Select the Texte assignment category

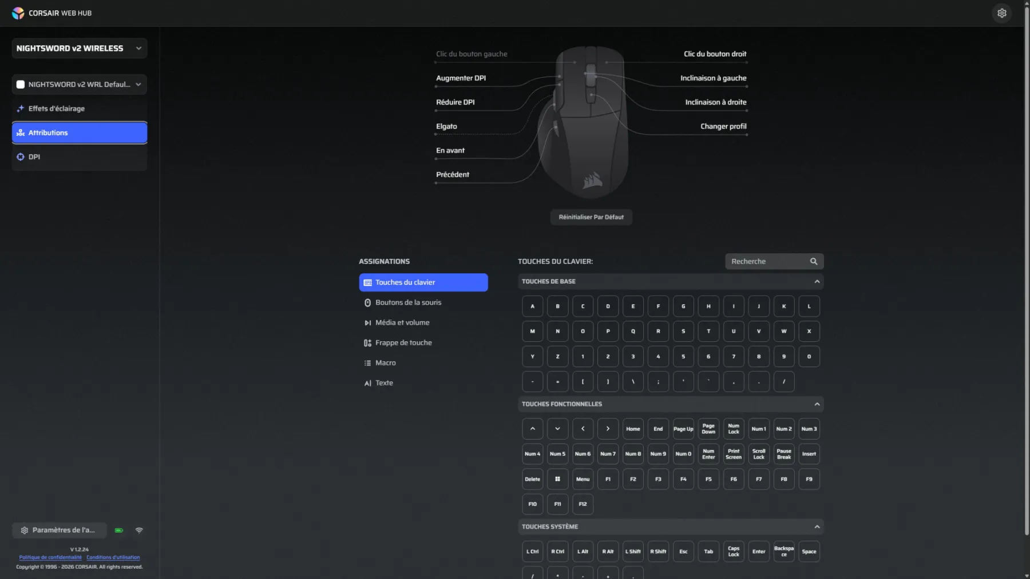(423, 383)
